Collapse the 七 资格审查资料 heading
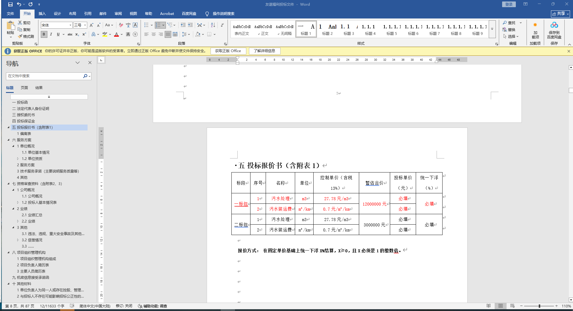 [x=8, y=184]
